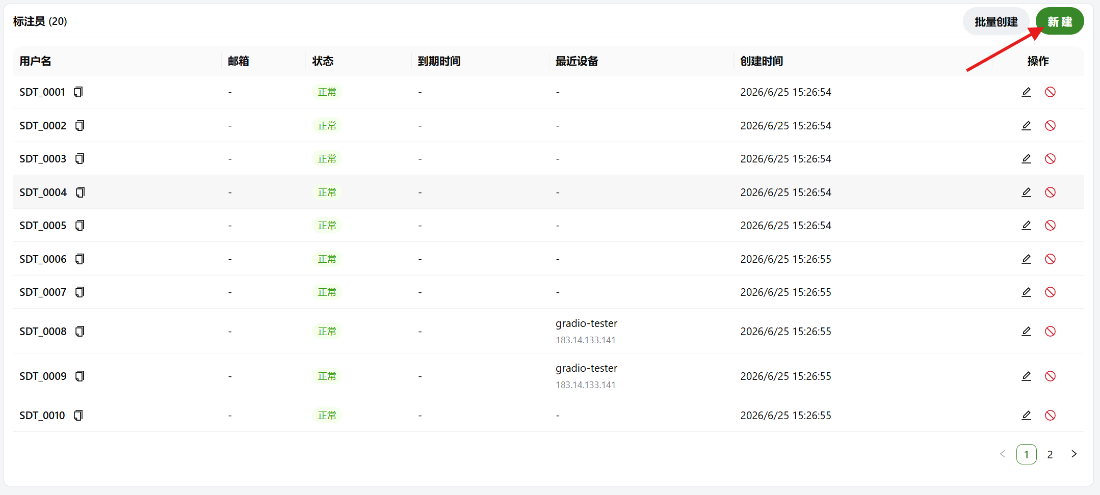Click 正常 status tag for SDT_0006
Image resolution: width=1100 pixels, height=495 pixels.
click(x=327, y=259)
